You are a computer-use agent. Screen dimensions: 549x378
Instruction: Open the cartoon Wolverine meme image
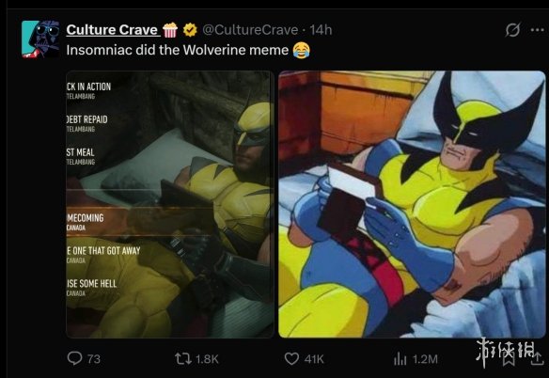412,204
